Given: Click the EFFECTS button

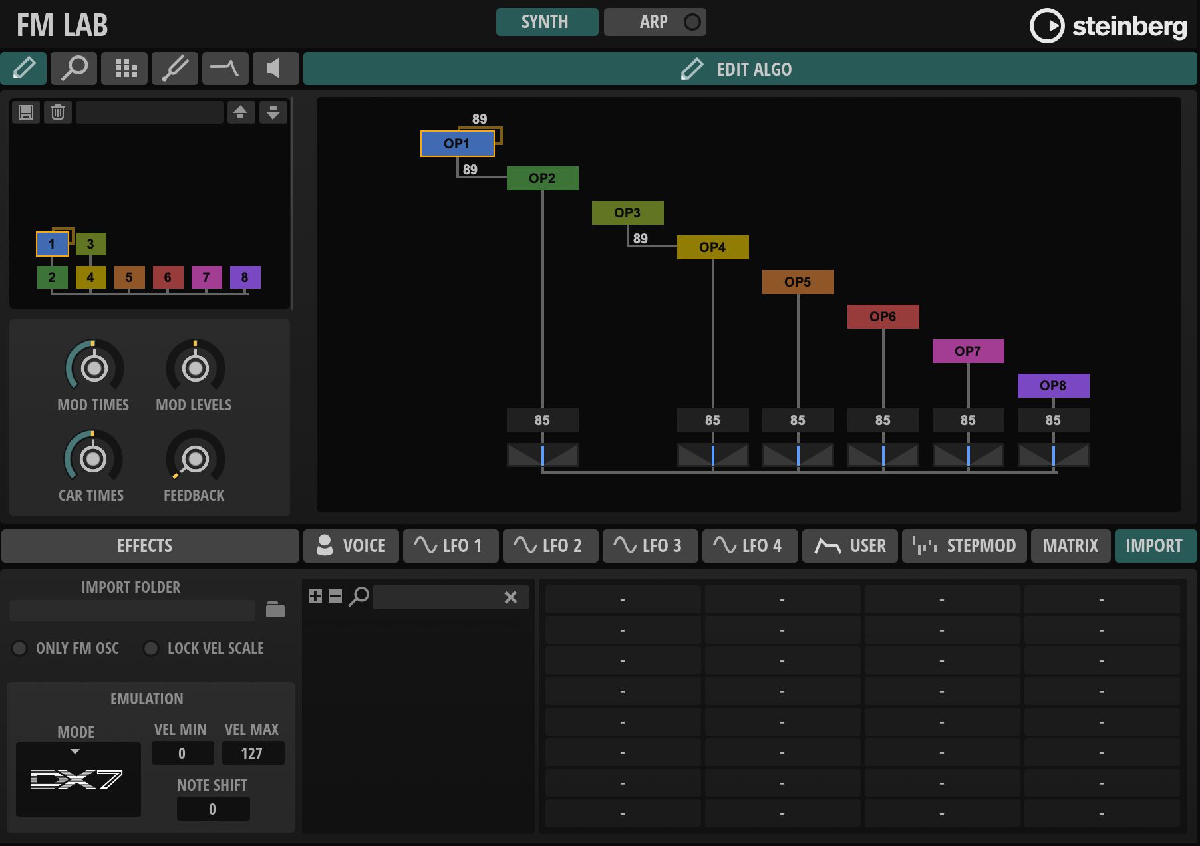Looking at the screenshot, I should [150, 546].
